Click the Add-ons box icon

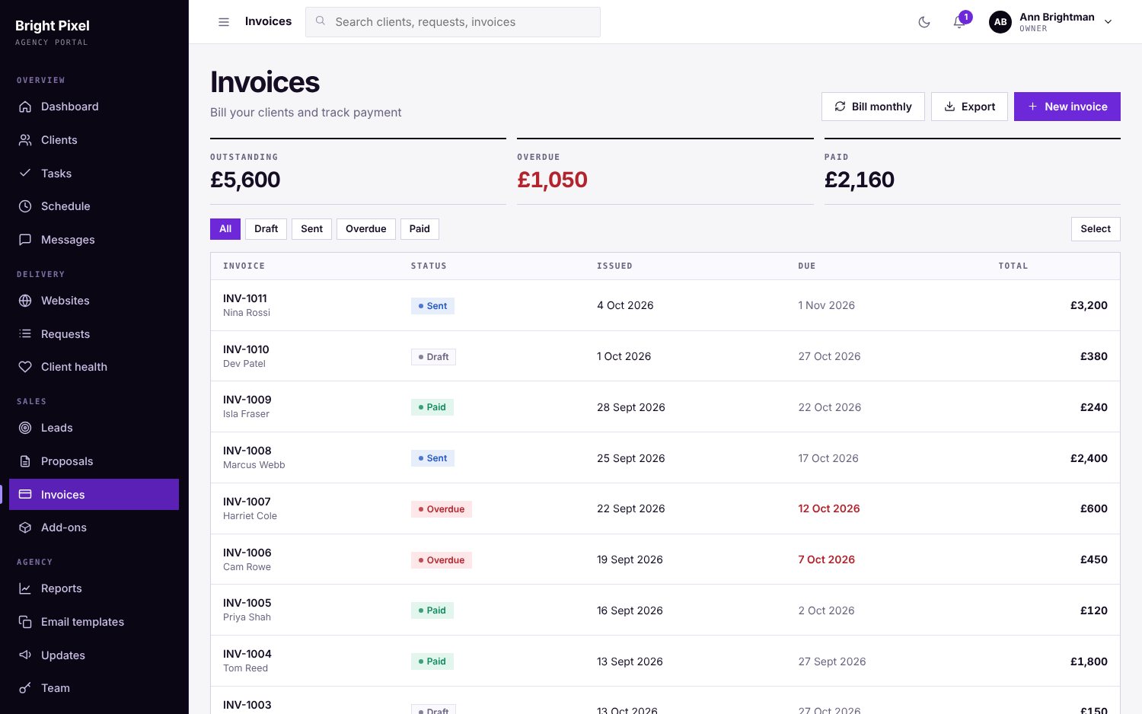coord(25,528)
